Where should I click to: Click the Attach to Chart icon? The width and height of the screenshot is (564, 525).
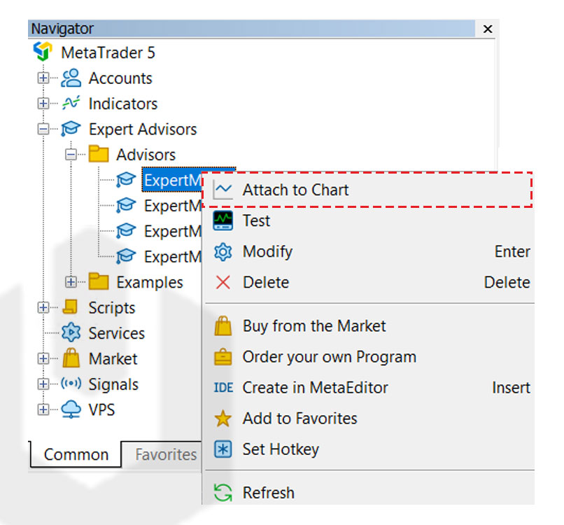(x=223, y=190)
